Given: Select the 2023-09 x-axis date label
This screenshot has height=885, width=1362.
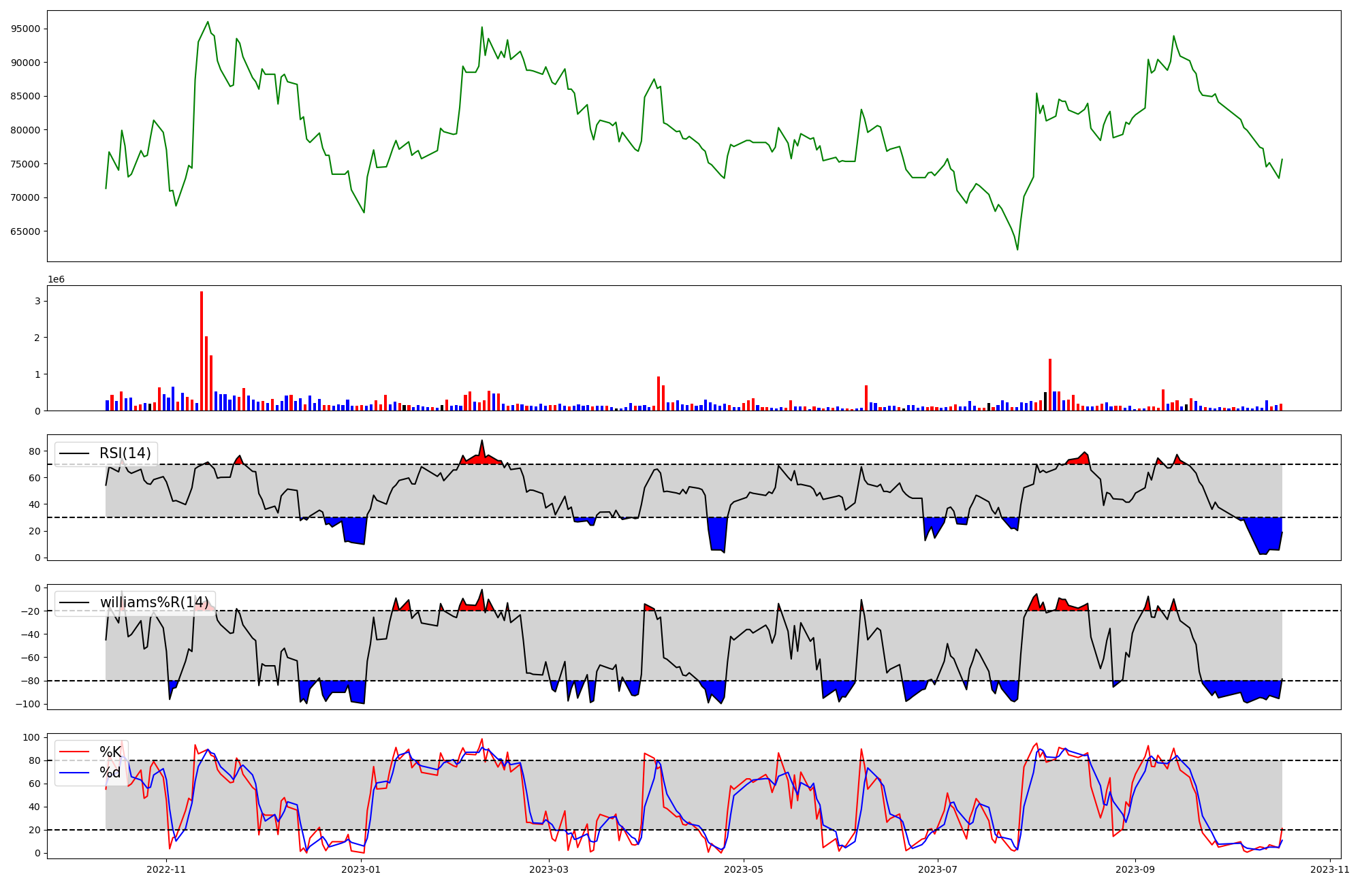Looking at the screenshot, I should pos(1135,869).
